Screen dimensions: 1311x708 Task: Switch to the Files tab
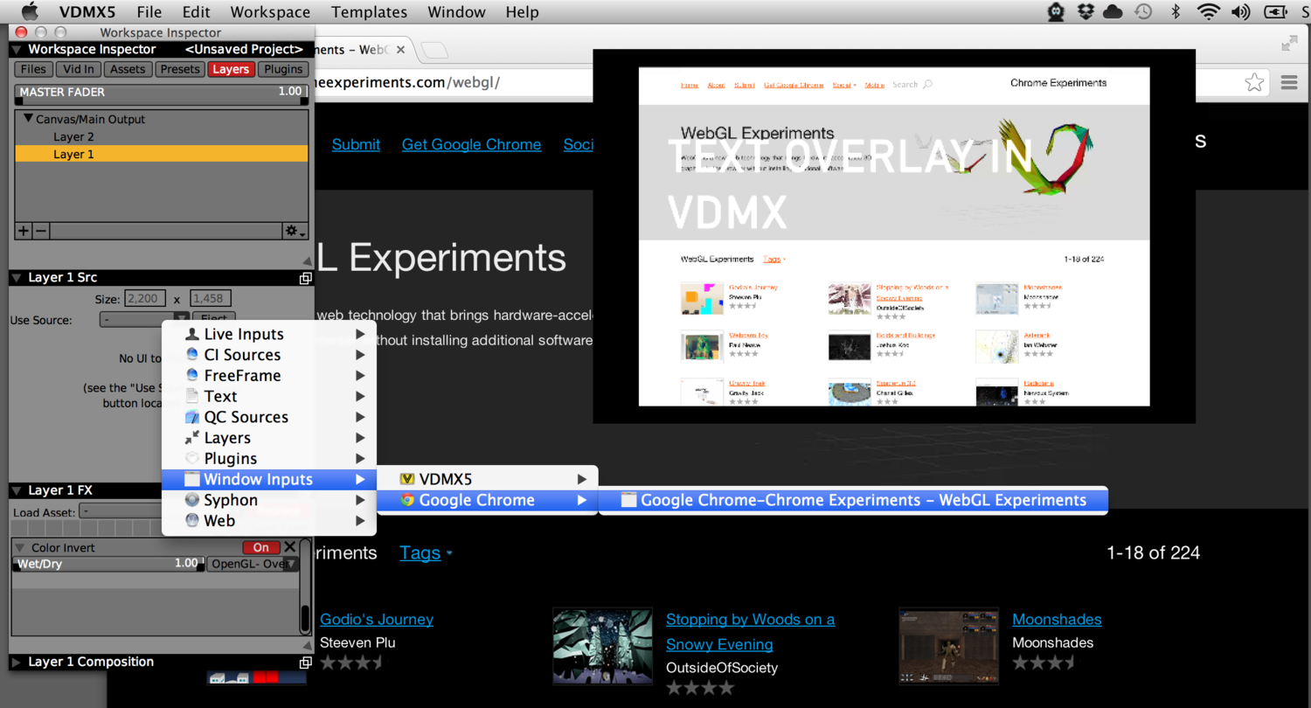pyautogui.click(x=33, y=69)
